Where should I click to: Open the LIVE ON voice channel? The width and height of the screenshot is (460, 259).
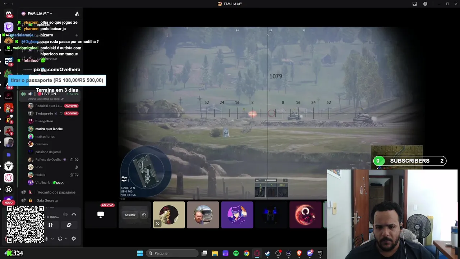[50, 94]
